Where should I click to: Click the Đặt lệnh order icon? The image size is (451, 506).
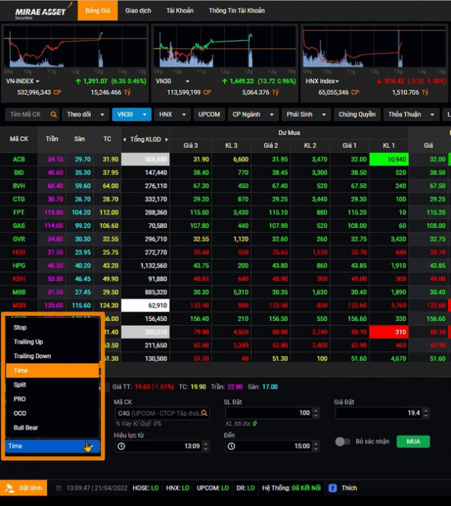(10, 488)
